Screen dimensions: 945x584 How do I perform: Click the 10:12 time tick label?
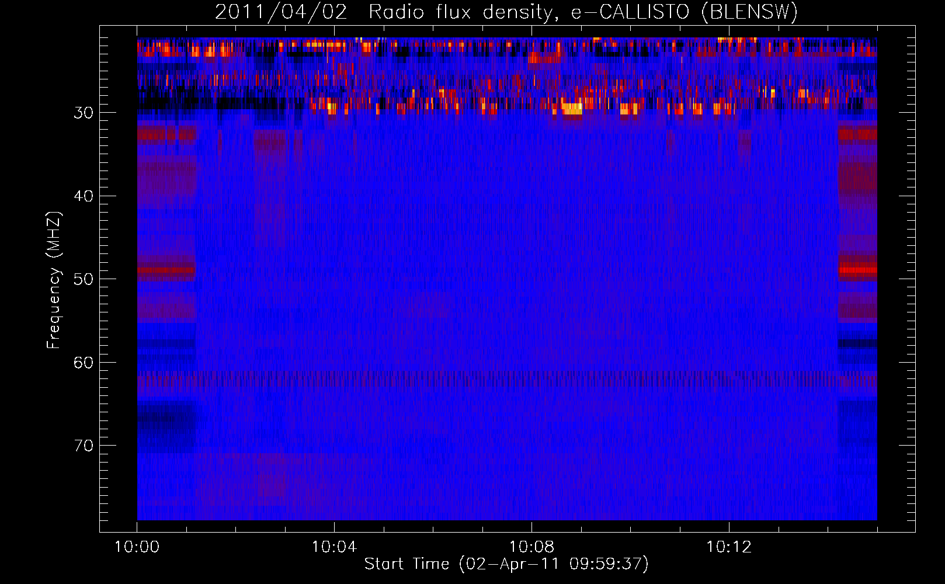pyautogui.click(x=729, y=547)
